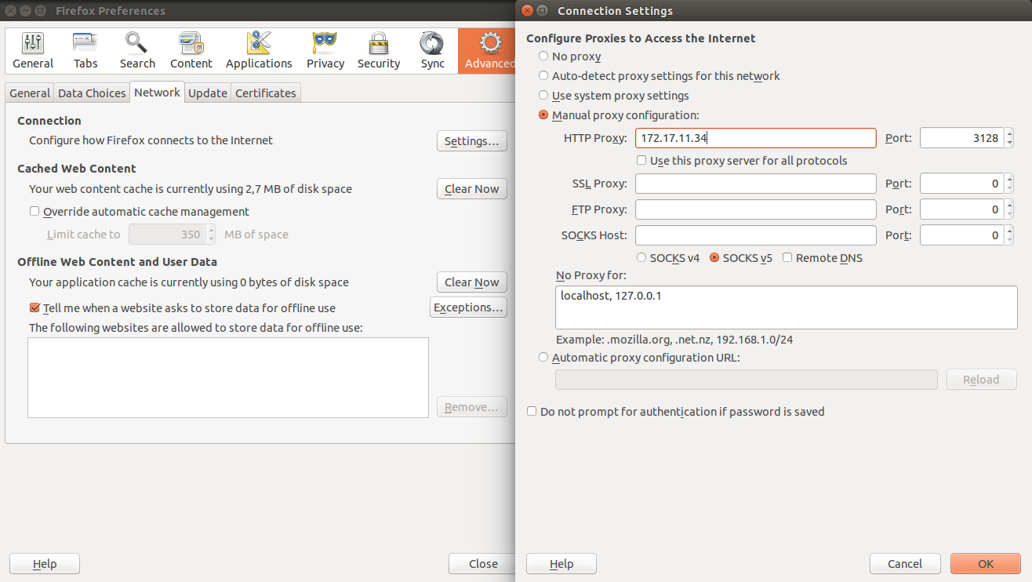
Task: Decrease the SOCKS Host port value
Action: pyautogui.click(x=1009, y=240)
